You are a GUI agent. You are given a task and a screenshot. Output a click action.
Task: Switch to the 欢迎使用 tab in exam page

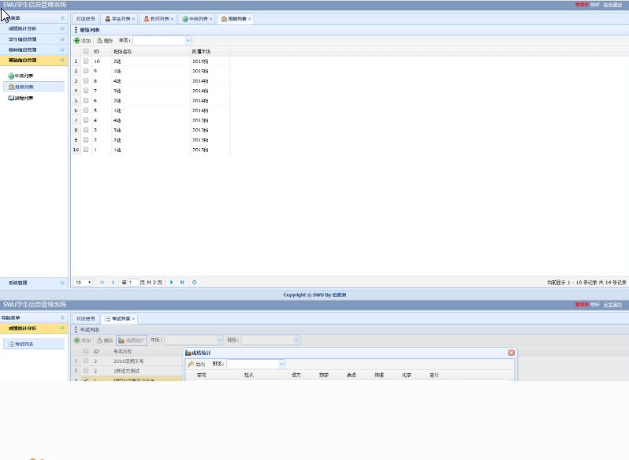tap(85, 318)
